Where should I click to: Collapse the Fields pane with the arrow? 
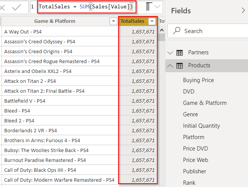point(243,11)
